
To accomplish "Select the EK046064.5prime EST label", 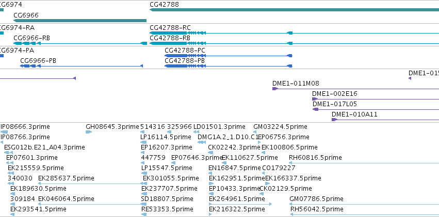I will tap(66, 198).
